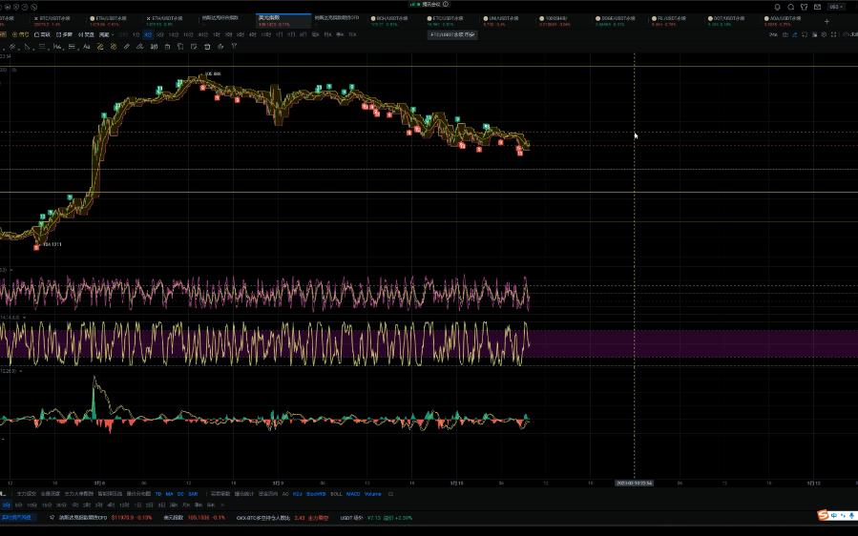This screenshot has width=858, height=536.
Task: Add a new chart tab with plus
Action: click(x=827, y=21)
